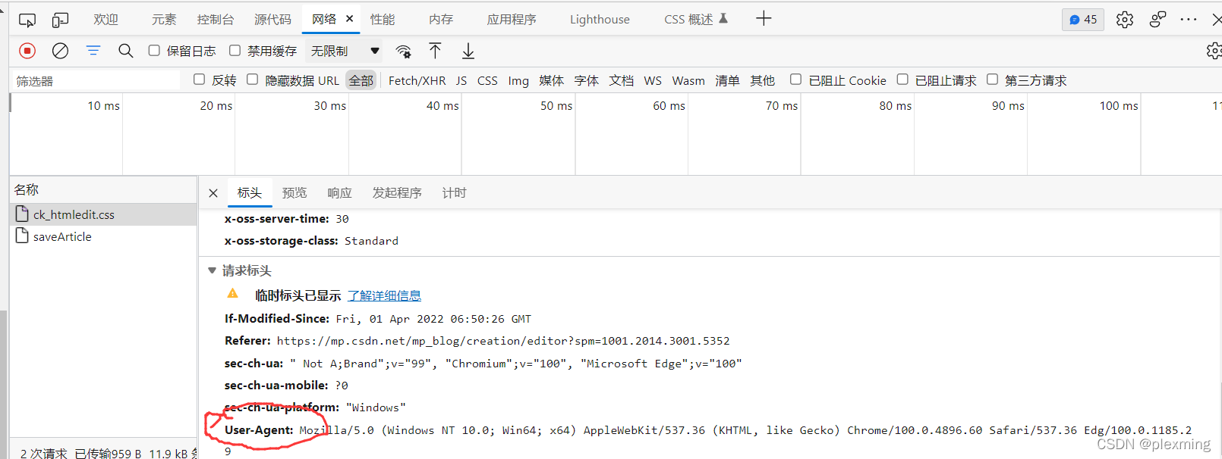
Task: Import HAR file upload arrow
Action: coord(435,51)
